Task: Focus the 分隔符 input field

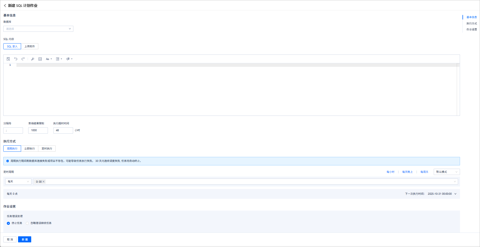Action: point(13,130)
